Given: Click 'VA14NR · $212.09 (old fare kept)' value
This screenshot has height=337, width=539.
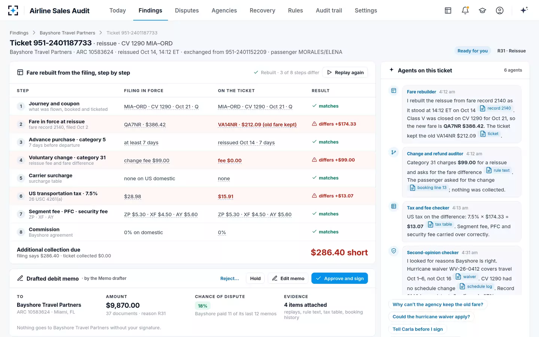Looking at the screenshot, I should pos(257,125).
